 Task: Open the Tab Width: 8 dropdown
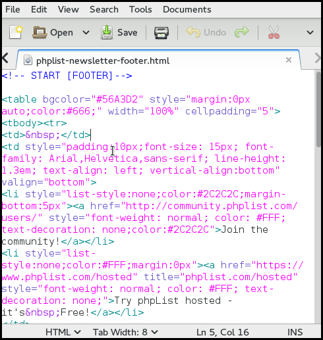[x=125, y=332]
